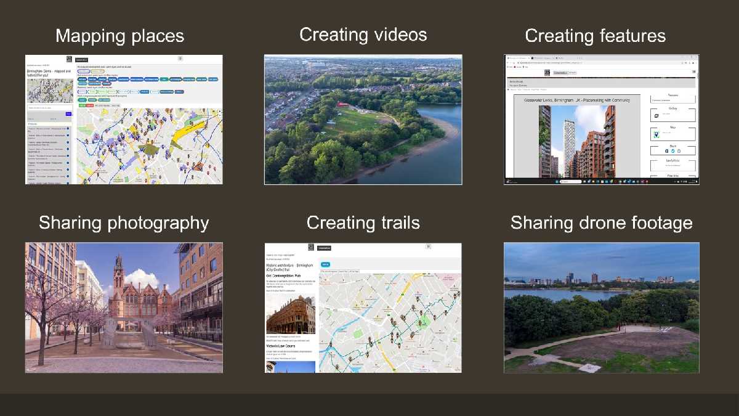Click the Old Contemptibles Pub building photo
Screen dimensions: 739x416
click(x=290, y=315)
